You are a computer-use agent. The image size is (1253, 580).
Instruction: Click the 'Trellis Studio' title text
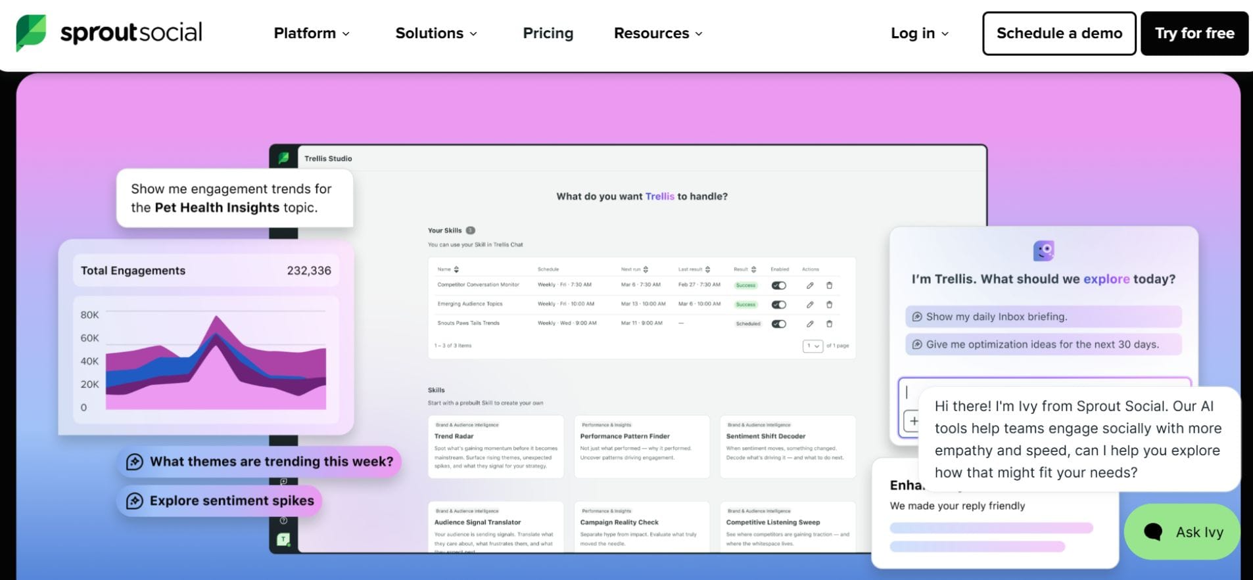pyautogui.click(x=328, y=158)
